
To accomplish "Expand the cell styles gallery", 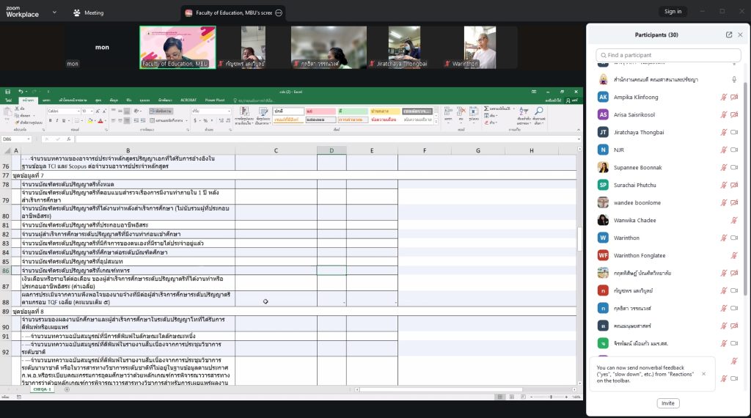I will (436, 122).
